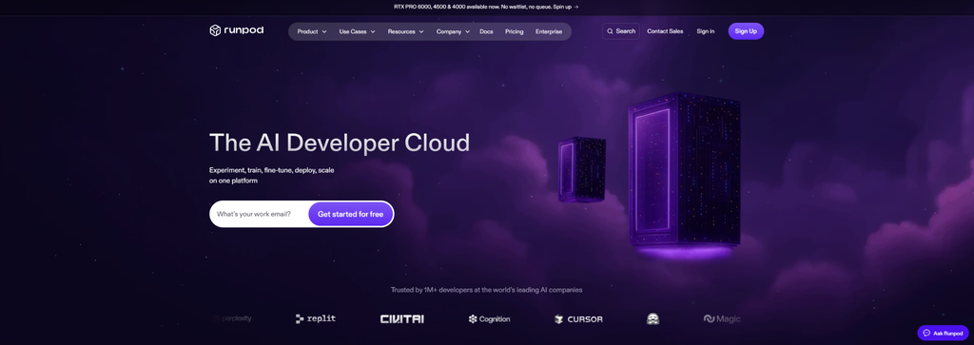Click Get started for free button
This screenshot has width=974, height=345.
tap(350, 214)
